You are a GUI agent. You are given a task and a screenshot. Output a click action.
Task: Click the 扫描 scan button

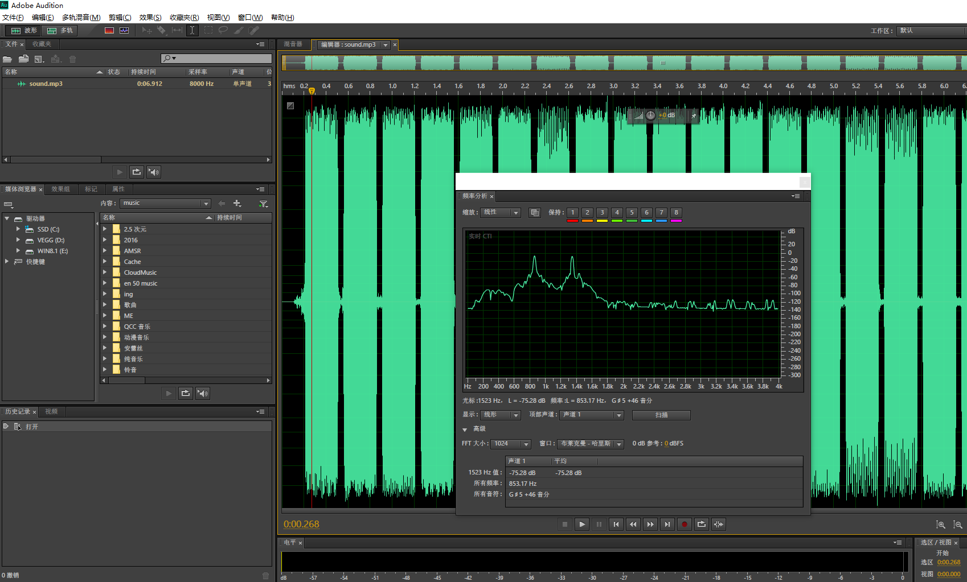click(661, 415)
